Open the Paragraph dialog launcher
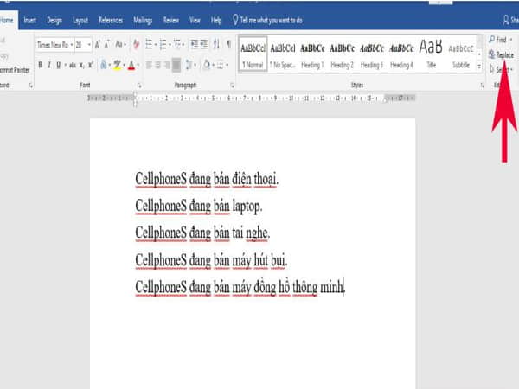 [233, 86]
